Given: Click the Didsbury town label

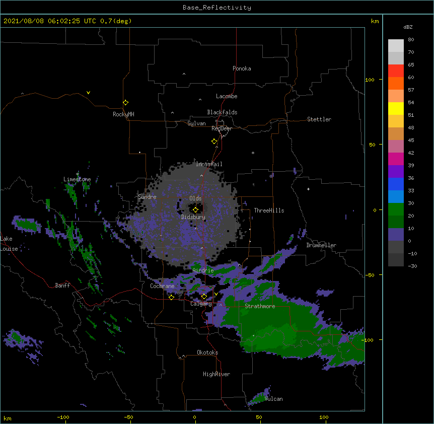Looking at the screenshot, I should point(193,217).
